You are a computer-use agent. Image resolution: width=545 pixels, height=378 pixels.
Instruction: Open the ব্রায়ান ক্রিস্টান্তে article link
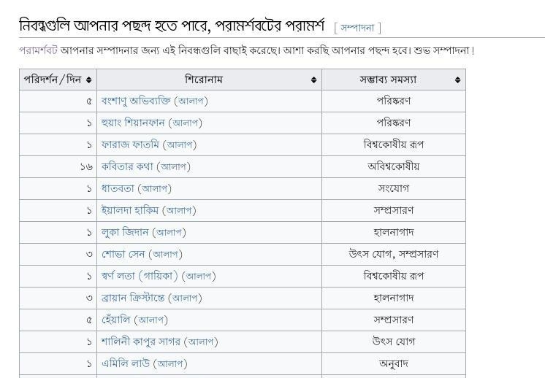133,298
